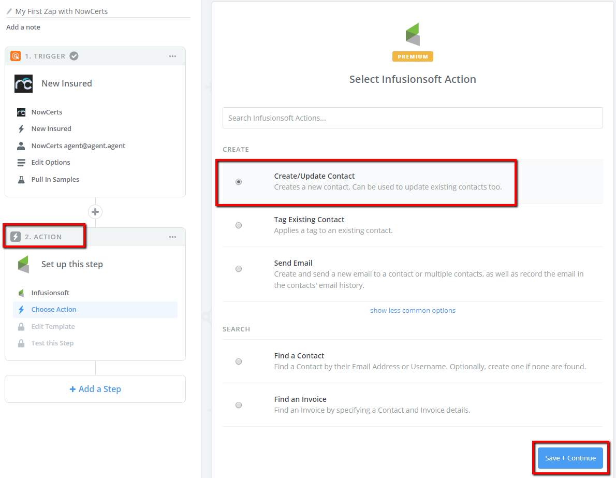
Task: Click the Set up this step heading
Action: pyautogui.click(x=72, y=264)
